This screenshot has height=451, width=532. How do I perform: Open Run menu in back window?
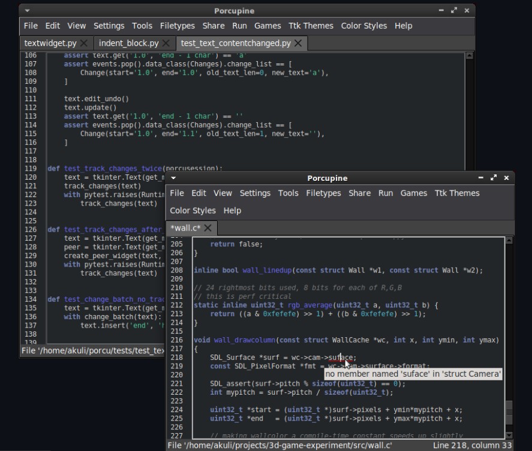click(x=239, y=26)
